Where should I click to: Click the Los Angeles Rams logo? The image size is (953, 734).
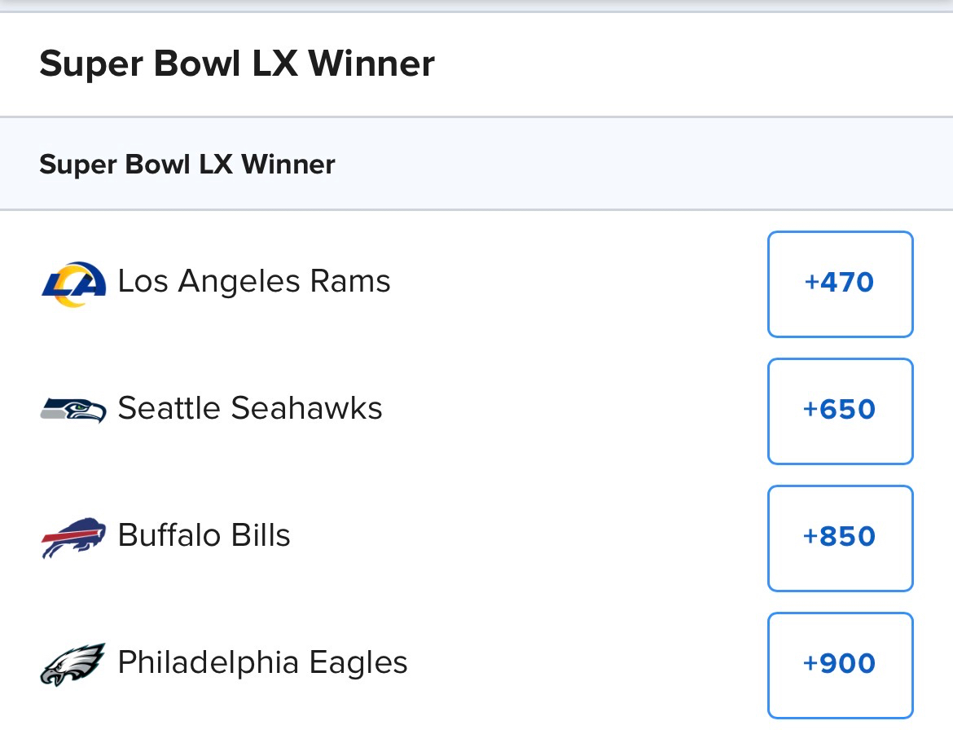pyautogui.click(x=73, y=283)
